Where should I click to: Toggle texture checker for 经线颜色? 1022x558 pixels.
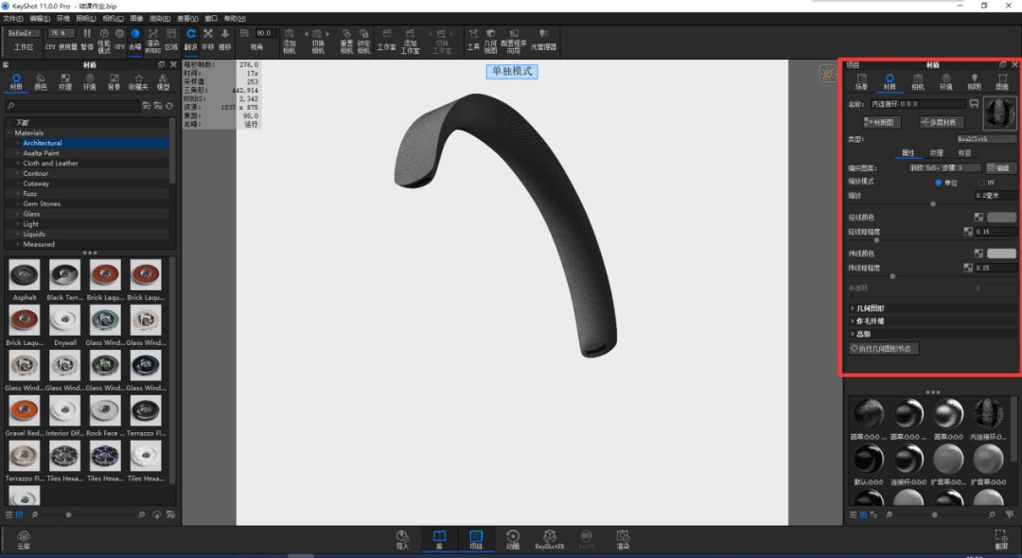coord(978,218)
